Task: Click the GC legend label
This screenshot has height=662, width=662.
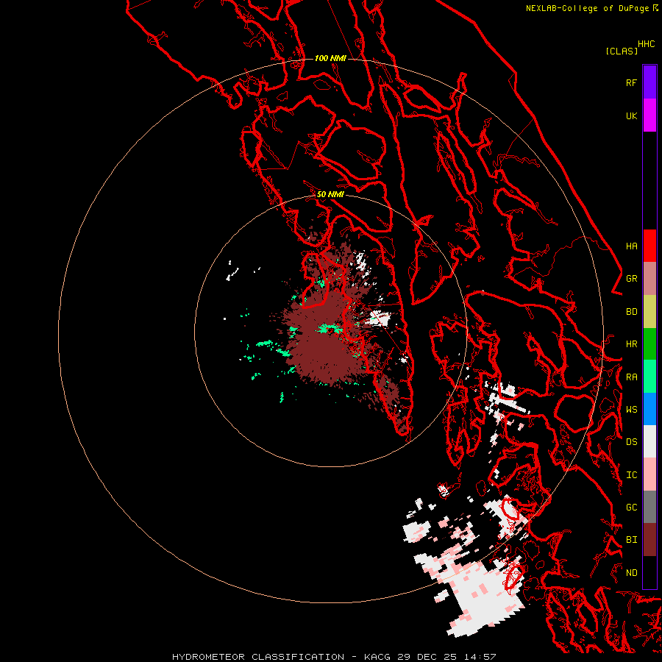Action: click(x=631, y=508)
